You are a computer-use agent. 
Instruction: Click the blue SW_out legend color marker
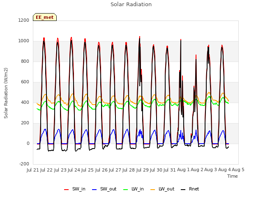(95, 190)
